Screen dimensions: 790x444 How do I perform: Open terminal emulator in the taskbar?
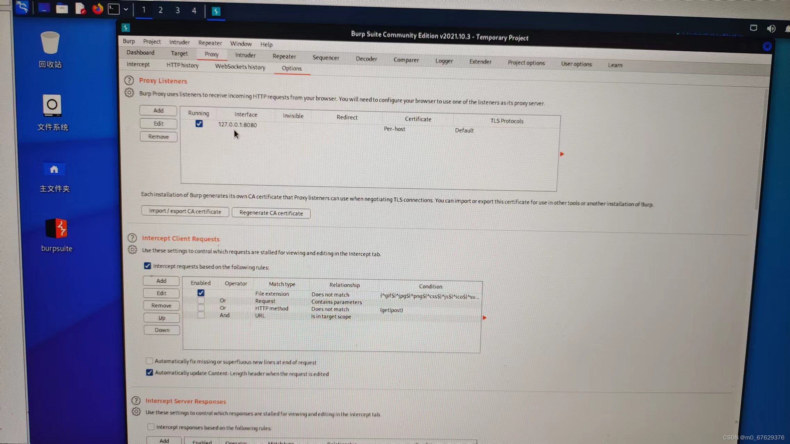pyautogui.click(x=114, y=9)
